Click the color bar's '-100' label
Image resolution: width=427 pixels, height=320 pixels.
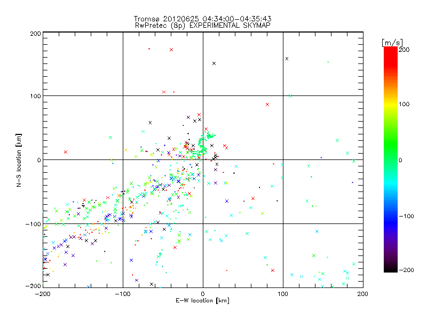406,216
